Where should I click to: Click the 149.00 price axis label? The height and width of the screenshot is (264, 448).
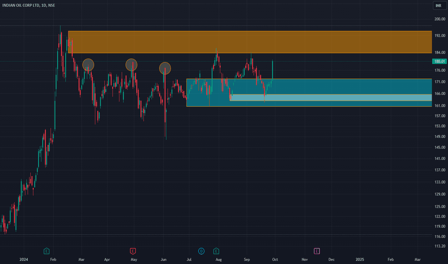click(x=440, y=137)
